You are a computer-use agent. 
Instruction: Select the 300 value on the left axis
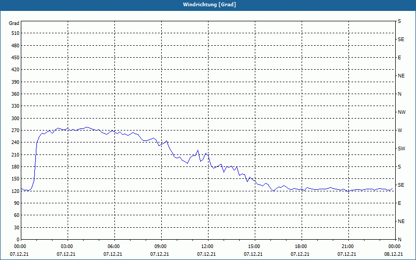click(16, 119)
